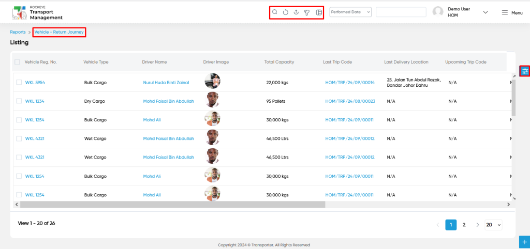Click the Demo User avatar
Screen dimensions: 530x249
click(x=438, y=12)
